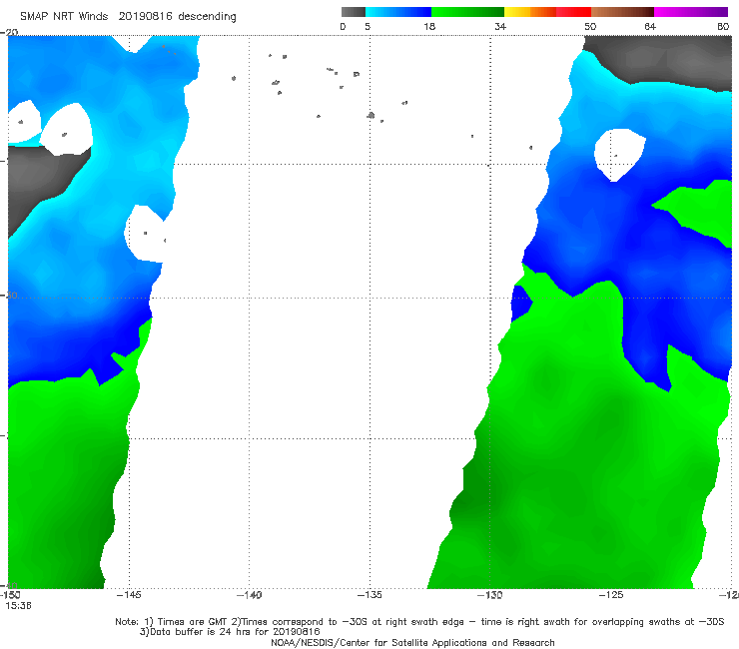Select the light blue segment of color scale
The width and height of the screenshot is (739, 649).
[x=398, y=12]
